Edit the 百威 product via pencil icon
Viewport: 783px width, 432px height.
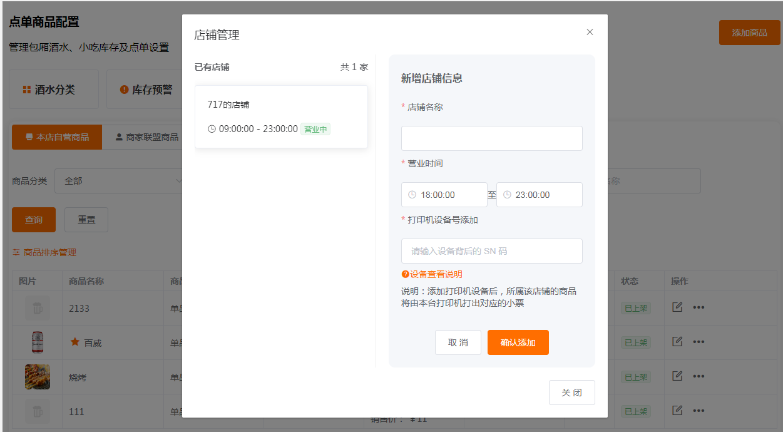pyautogui.click(x=677, y=342)
